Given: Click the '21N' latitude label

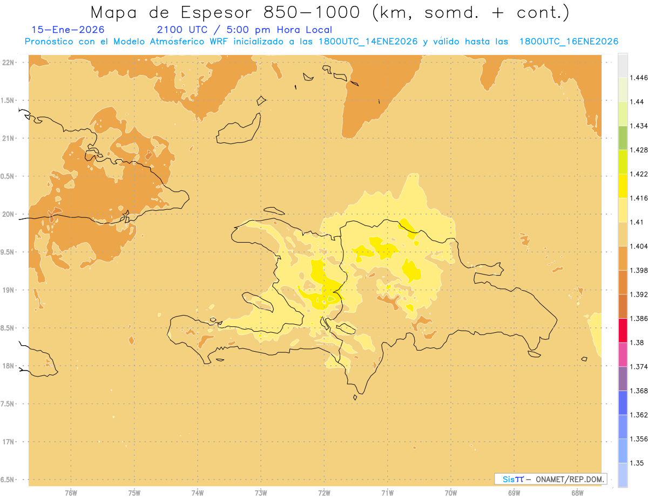Looking at the screenshot, I should click(9, 139).
